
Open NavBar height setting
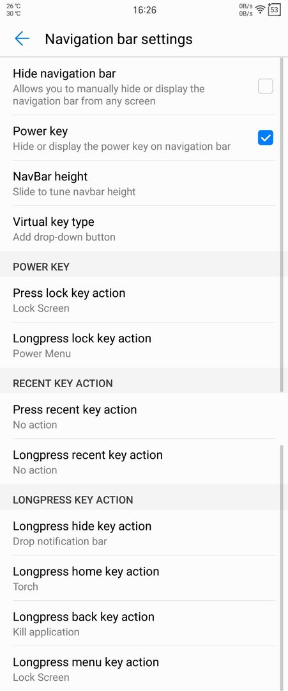(144, 184)
